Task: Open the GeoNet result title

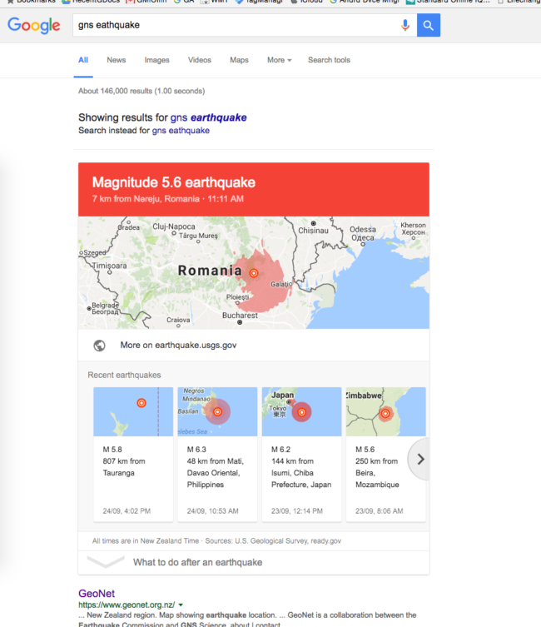Action: click(97, 594)
